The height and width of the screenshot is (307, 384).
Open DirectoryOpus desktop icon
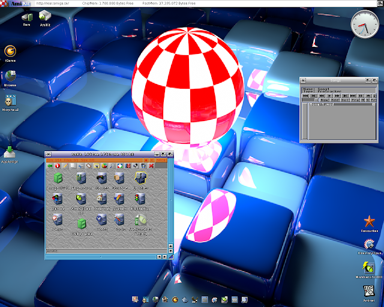(x=369, y=247)
